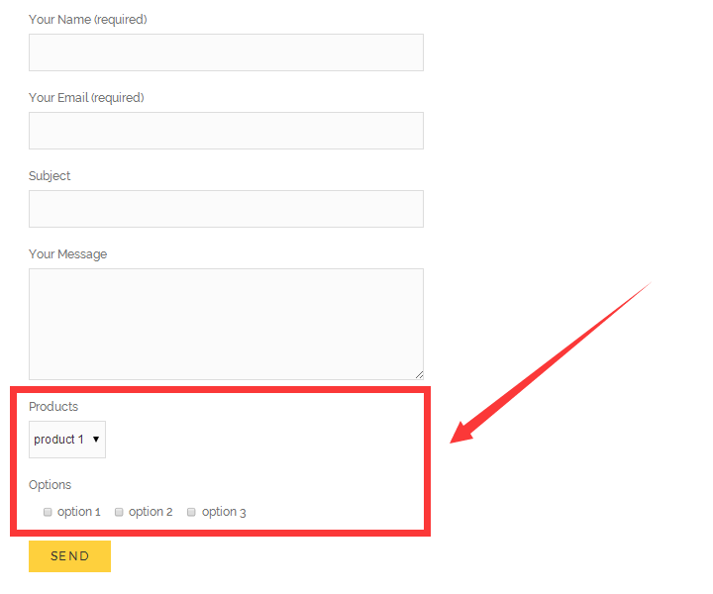
Task: Enable the option 1 checkbox
Action: point(48,513)
